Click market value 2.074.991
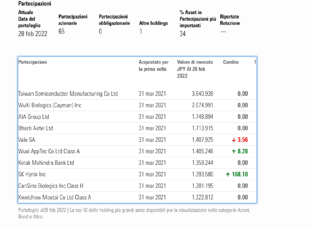The image size is (313, 228). click(x=203, y=105)
